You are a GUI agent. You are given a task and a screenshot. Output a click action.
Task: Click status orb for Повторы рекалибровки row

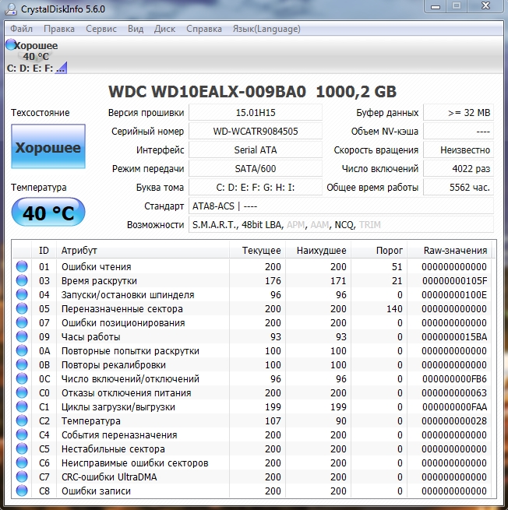(x=22, y=364)
